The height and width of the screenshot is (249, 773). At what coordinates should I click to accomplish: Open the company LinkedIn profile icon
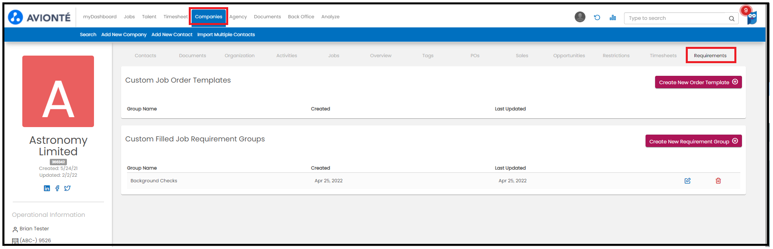coord(47,188)
